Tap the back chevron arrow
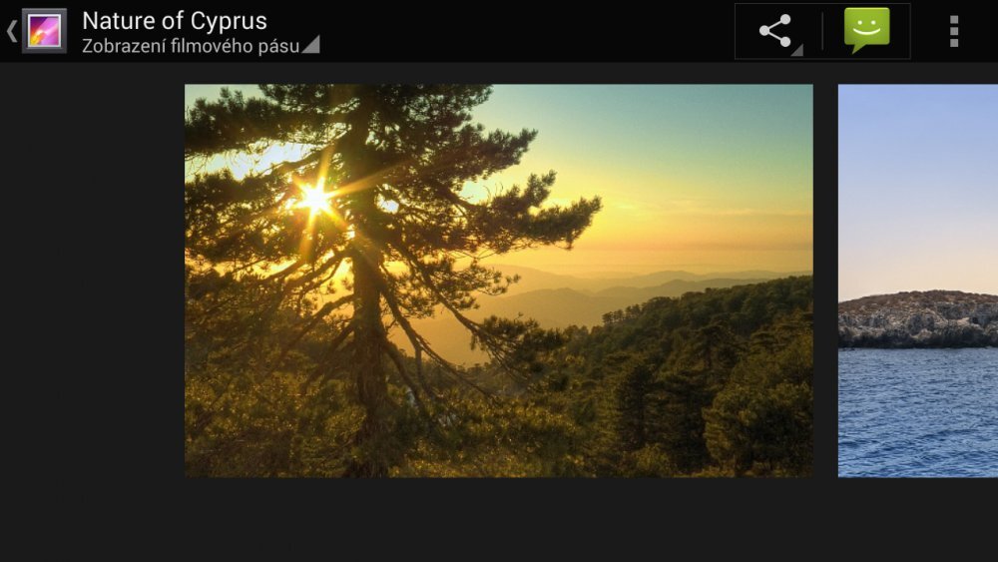Viewport: 998px width, 562px height. point(11,31)
